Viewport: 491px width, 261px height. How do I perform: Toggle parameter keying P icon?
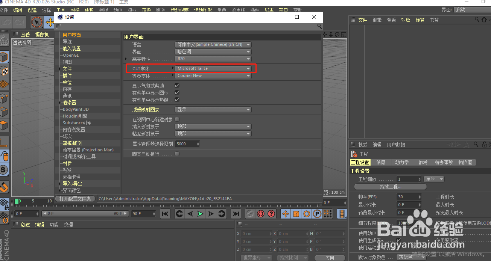click(x=317, y=214)
